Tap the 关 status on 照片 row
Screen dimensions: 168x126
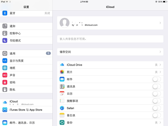point(156,72)
